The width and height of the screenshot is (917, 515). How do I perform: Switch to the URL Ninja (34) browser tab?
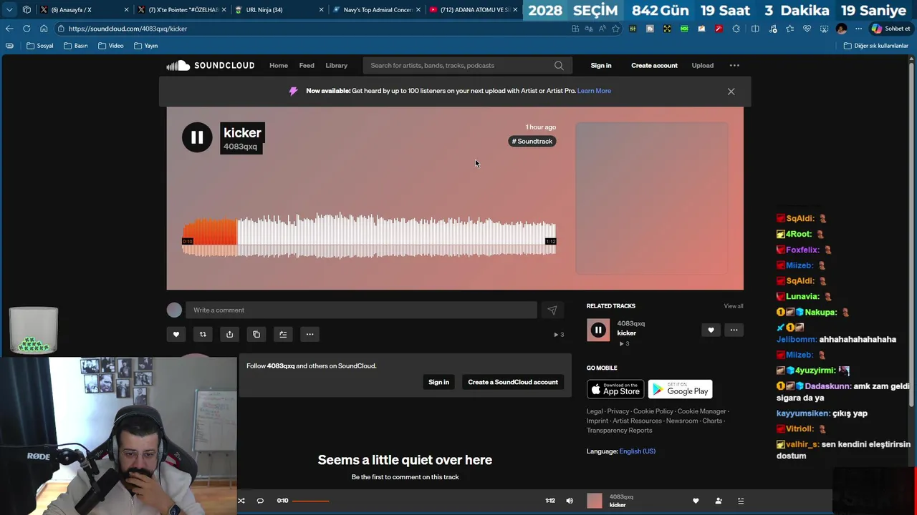[x=279, y=10]
